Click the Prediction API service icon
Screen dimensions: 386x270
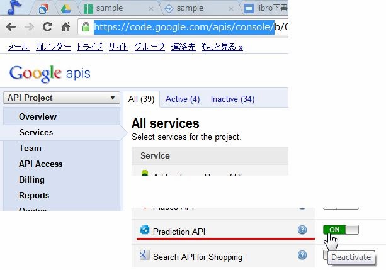coord(144,231)
